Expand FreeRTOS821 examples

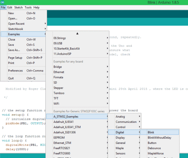[x=77, y=148]
